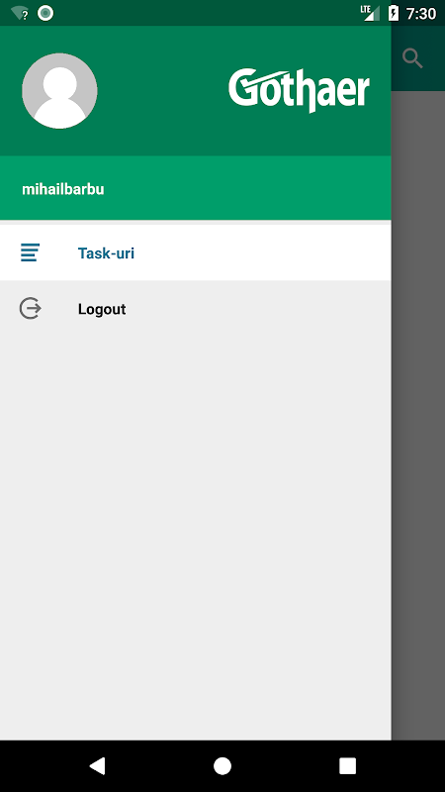Viewport: 445px width, 792px height.
Task: Open the Task-uri menu item
Action: 195,252
